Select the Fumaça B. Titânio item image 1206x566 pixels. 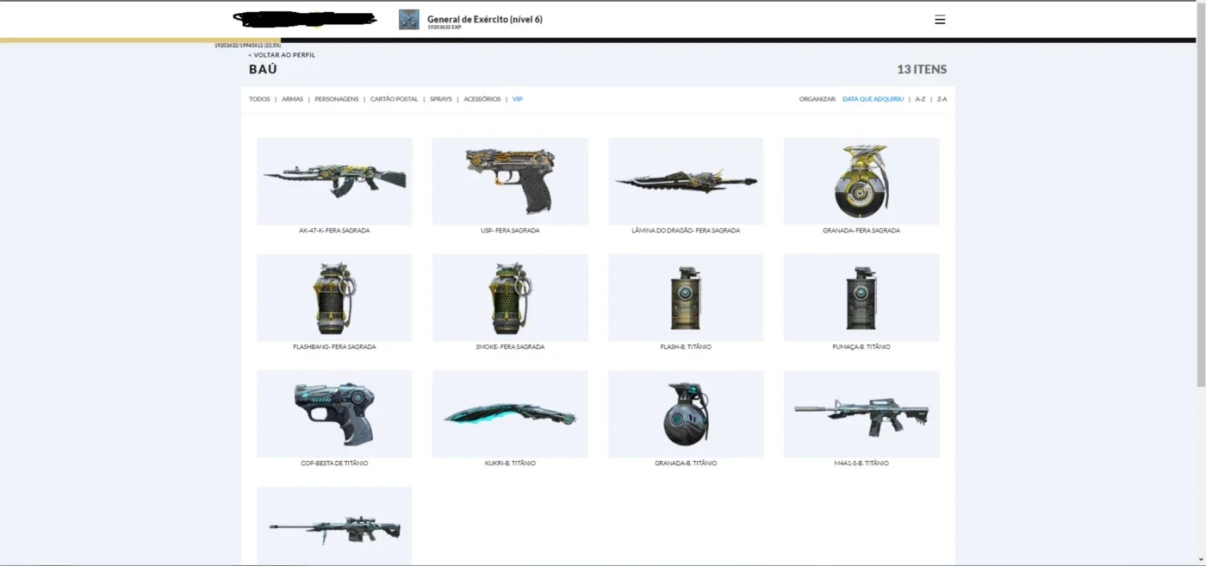point(861,297)
